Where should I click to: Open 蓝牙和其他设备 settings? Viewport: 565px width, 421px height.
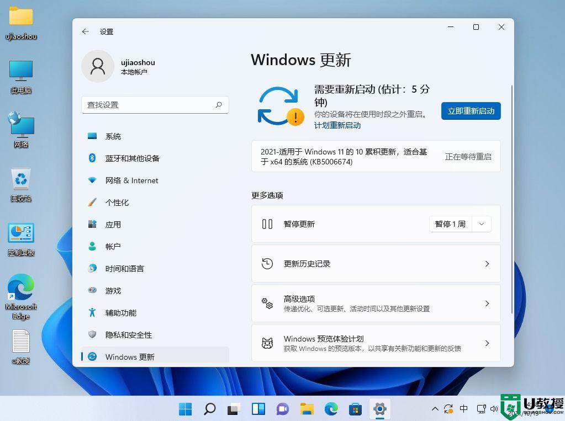[155, 158]
